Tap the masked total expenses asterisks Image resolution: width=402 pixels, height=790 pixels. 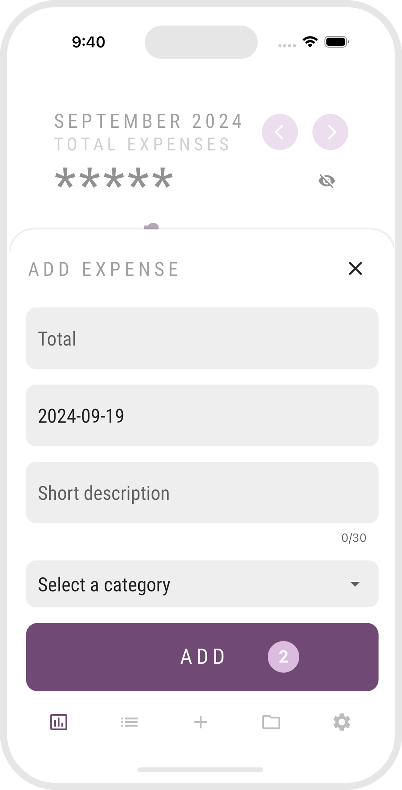click(x=113, y=179)
